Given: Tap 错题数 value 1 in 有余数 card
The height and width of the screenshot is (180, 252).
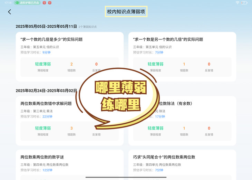Looking at the screenshot, I should 184,129.
